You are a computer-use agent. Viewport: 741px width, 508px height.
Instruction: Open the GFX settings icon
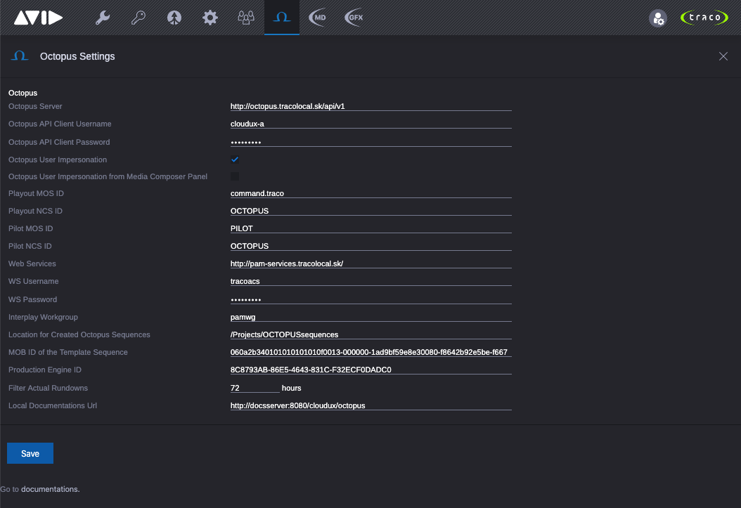pyautogui.click(x=354, y=18)
